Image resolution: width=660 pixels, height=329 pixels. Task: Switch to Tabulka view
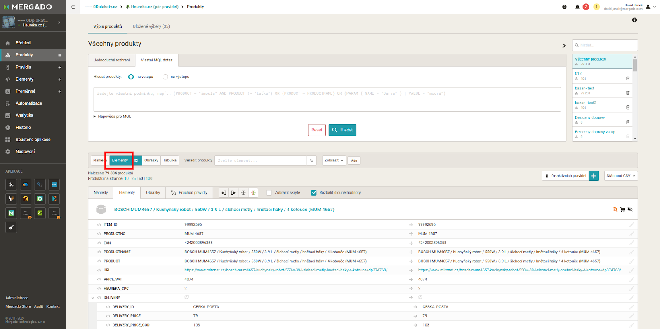(170, 161)
